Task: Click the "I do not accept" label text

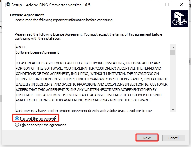Action: pos(43,125)
